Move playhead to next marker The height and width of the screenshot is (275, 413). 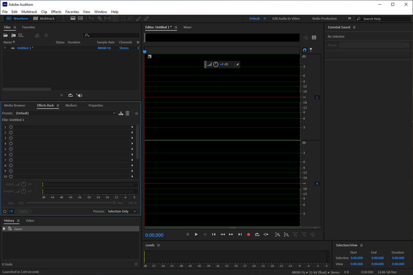240,234
